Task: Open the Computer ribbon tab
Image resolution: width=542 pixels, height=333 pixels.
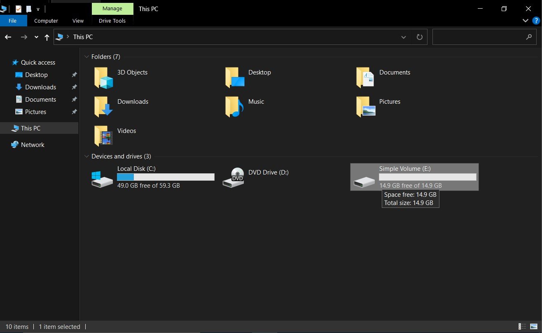Action: (46, 21)
